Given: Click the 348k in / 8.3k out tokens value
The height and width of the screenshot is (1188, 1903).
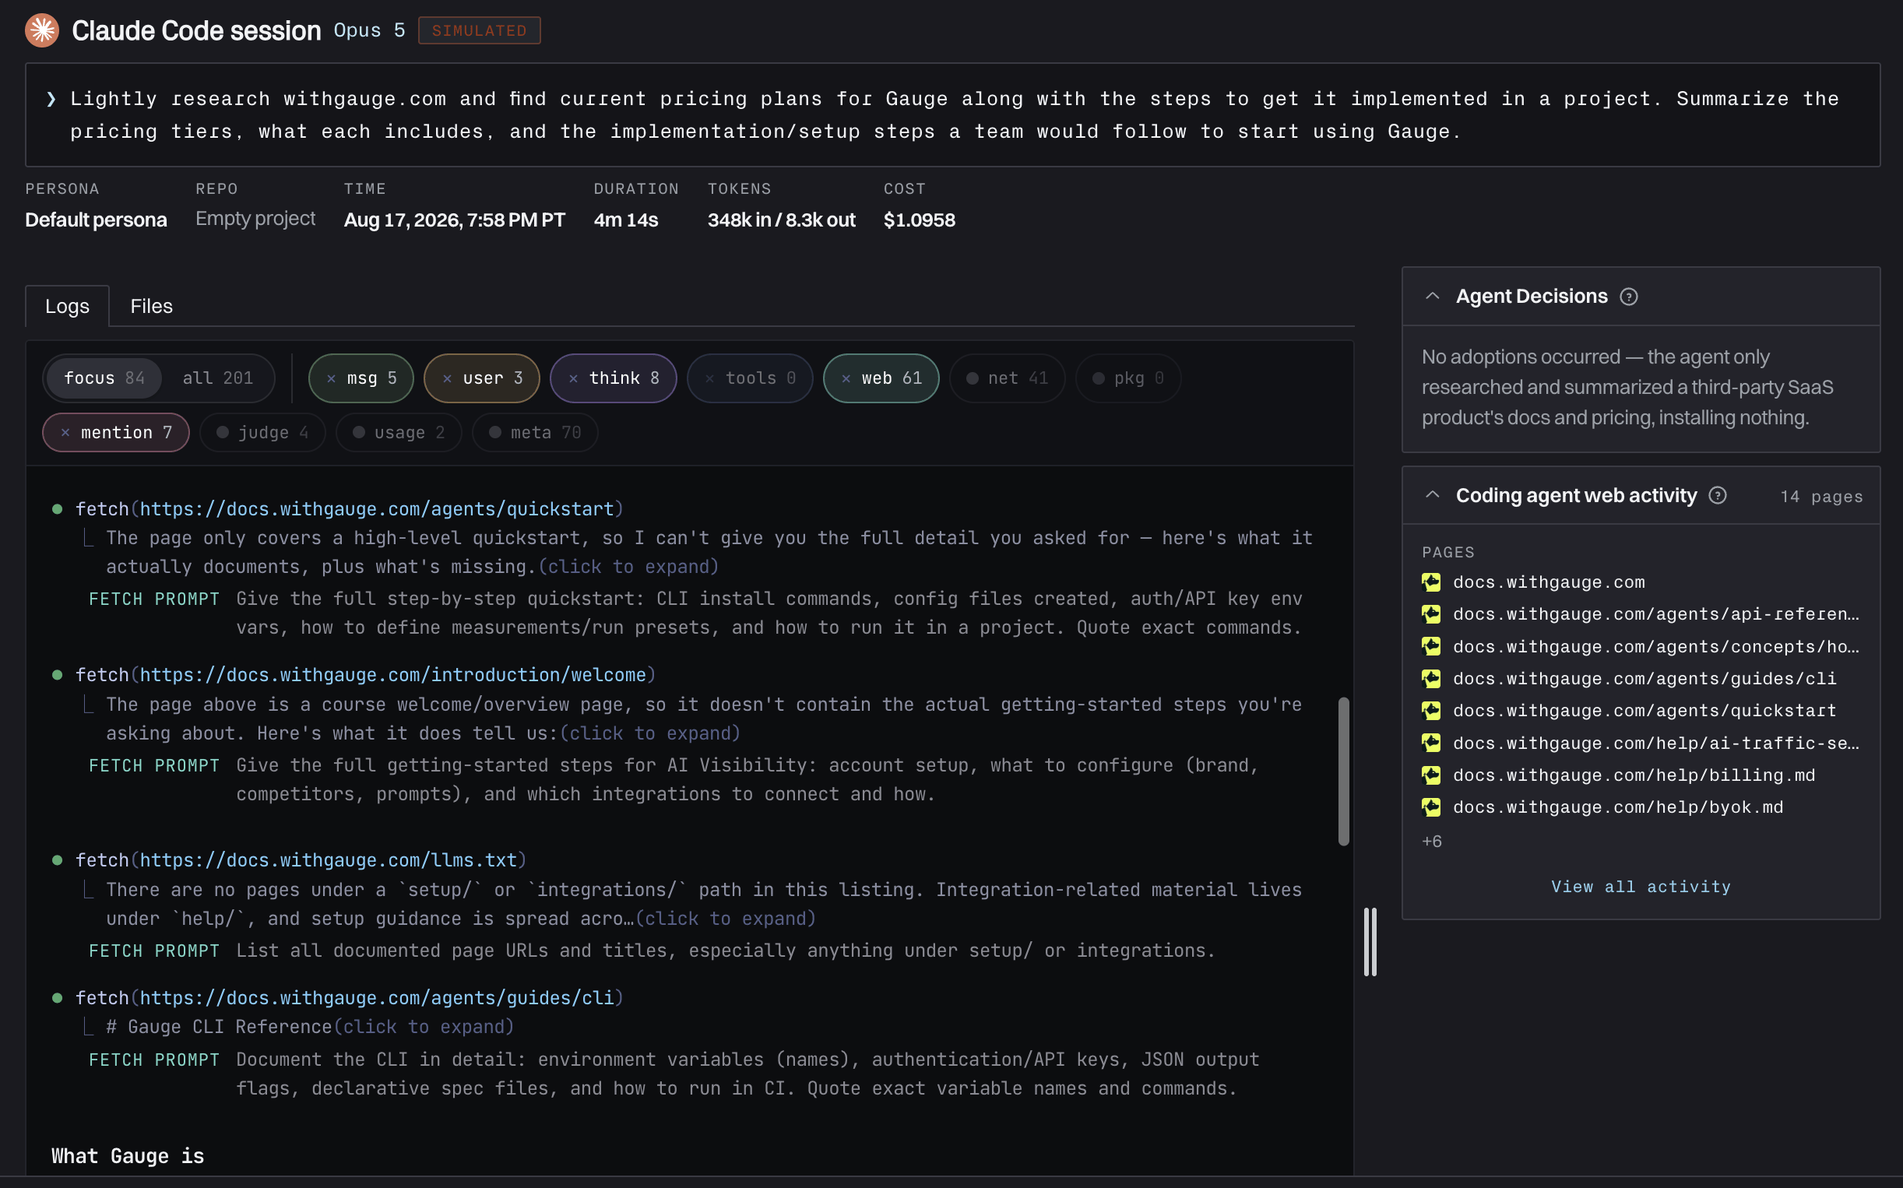Looking at the screenshot, I should [781, 220].
